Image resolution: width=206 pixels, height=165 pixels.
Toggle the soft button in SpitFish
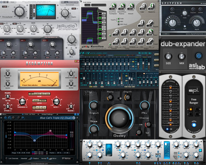(185, 26)
